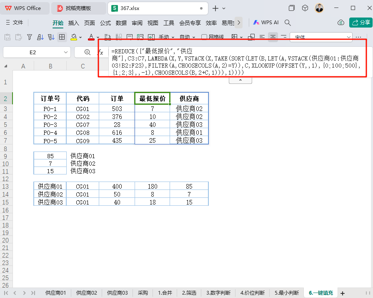This screenshot has width=373, height=298.
Task: Expand more ribbon tabs chevron
Action: (x=239, y=23)
